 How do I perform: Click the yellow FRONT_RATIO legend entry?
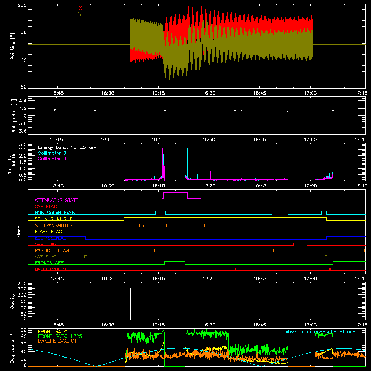coord(52,332)
